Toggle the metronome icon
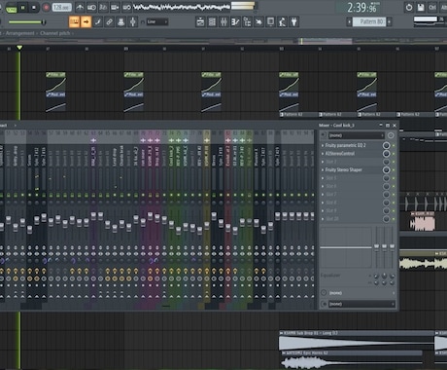 pyautogui.click(x=80, y=7)
